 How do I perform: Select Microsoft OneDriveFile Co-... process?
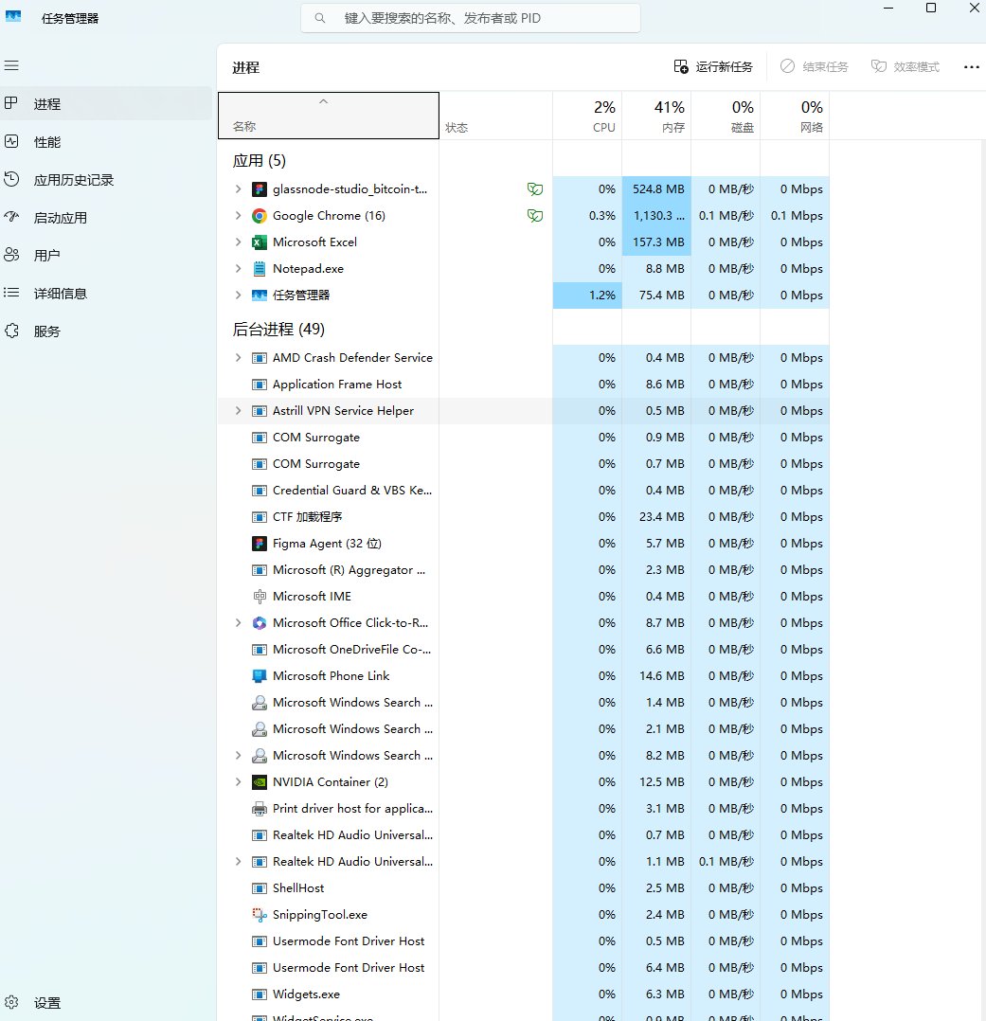click(x=523, y=650)
